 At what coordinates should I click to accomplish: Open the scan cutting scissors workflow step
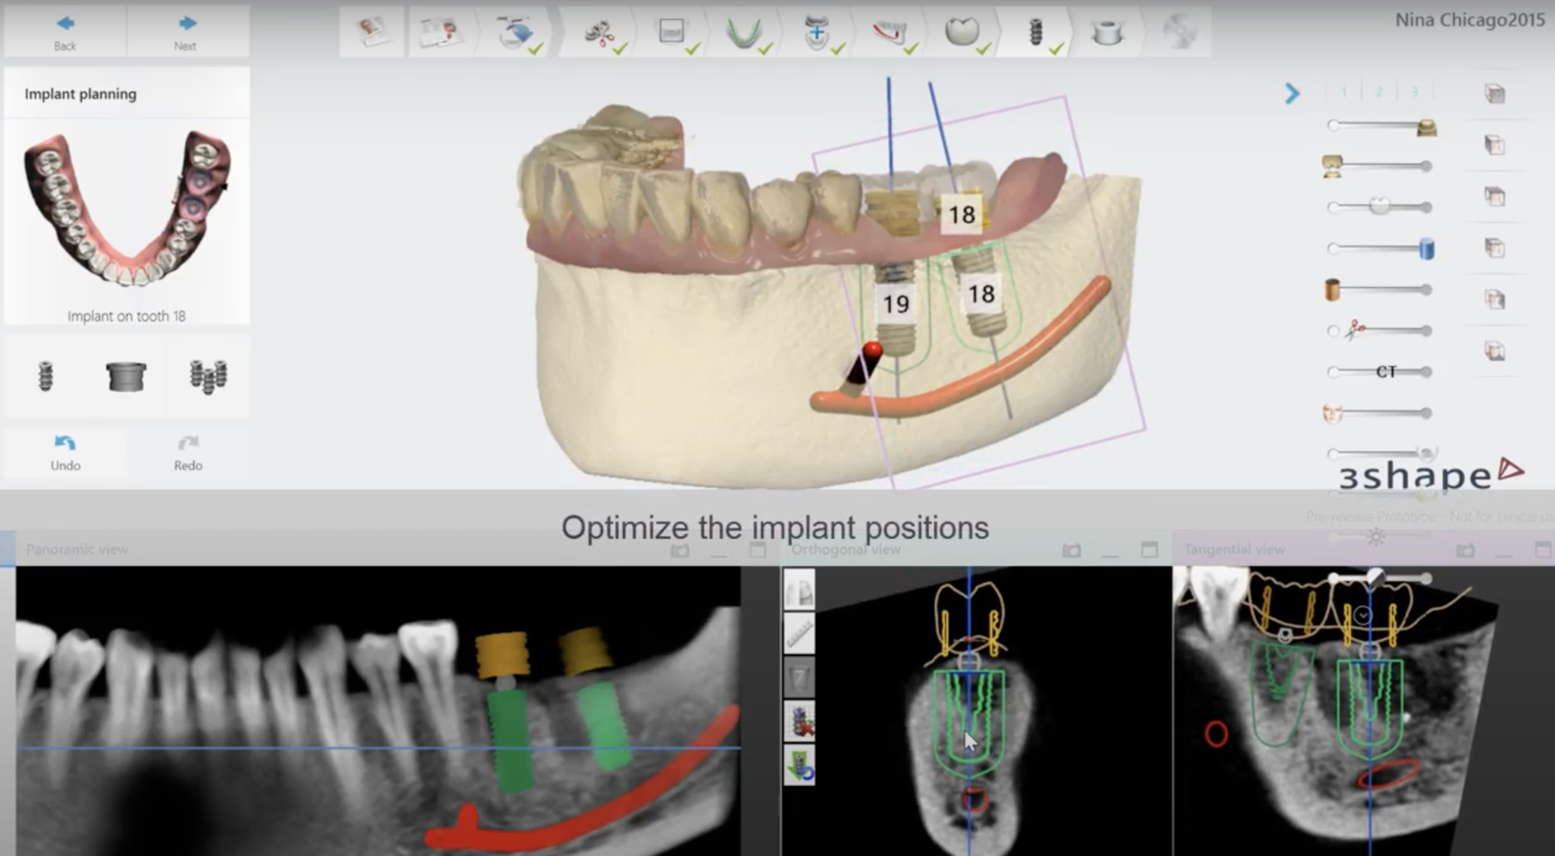(x=599, y=32)
